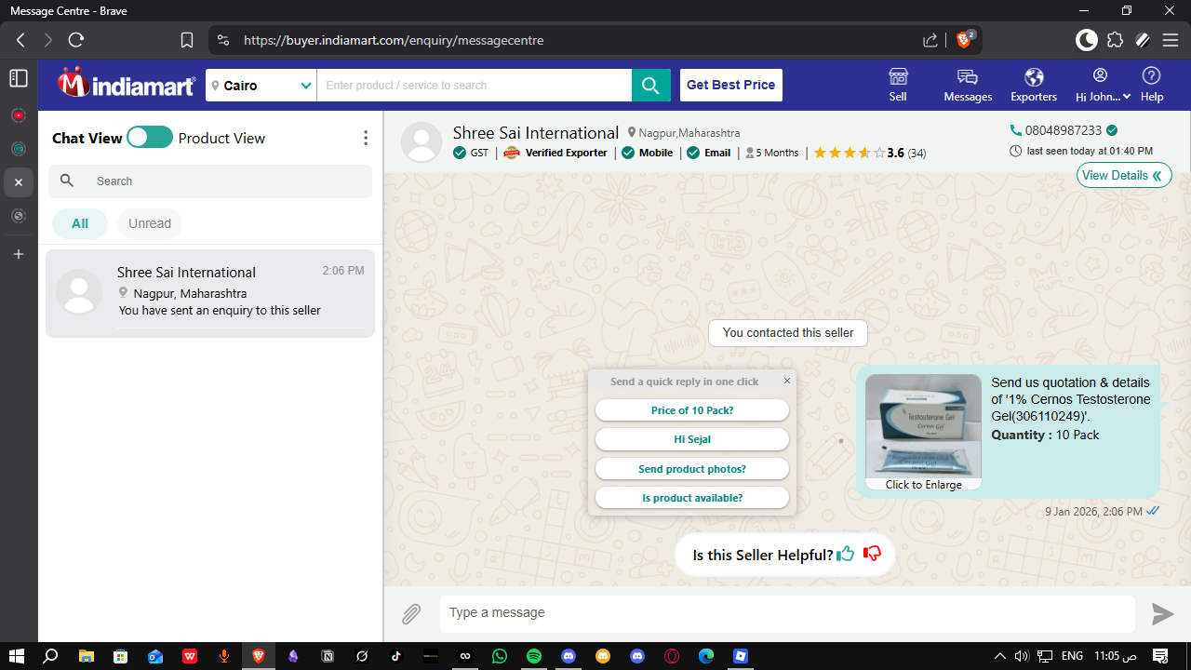Click the 'You contacted this seller' notice
Screen dimensions: 1191x670
788,333
